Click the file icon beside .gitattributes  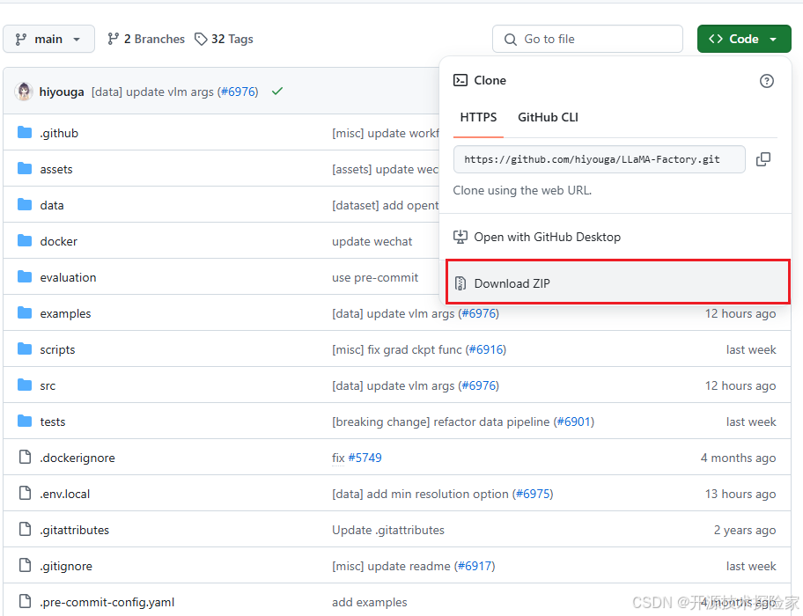click(x=25, y=529)
